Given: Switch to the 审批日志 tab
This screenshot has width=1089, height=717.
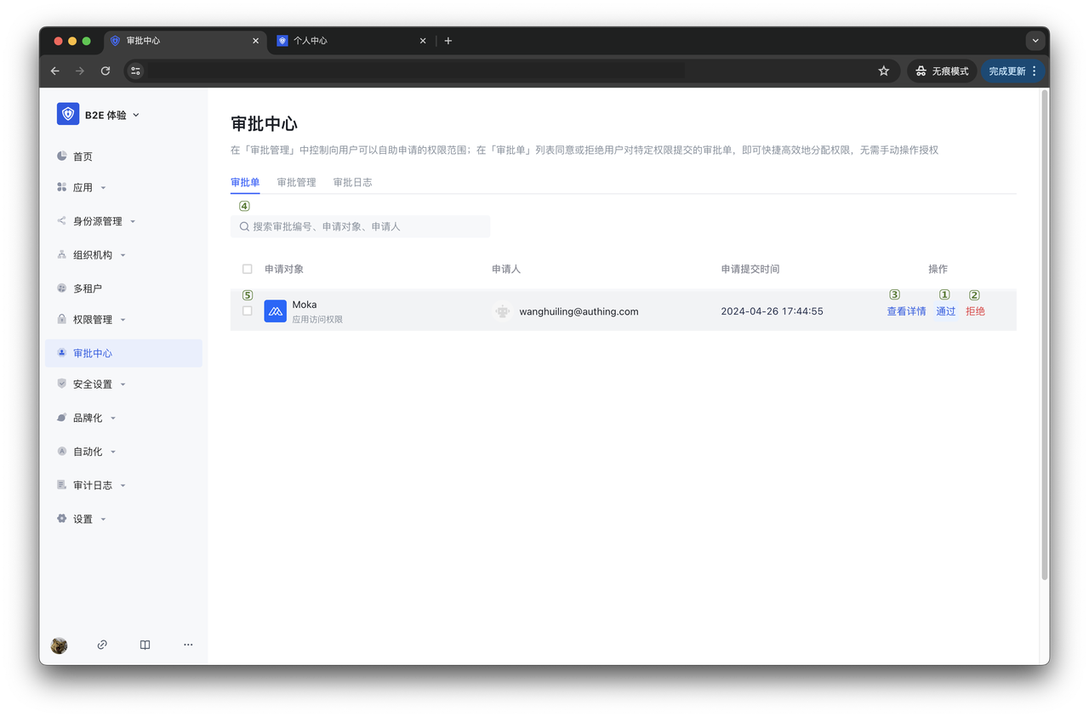Looking at the screenshot, I should click(x=352, y=183).
